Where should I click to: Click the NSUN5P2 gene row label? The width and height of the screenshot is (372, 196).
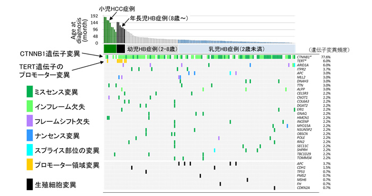[x=305, y=130]
